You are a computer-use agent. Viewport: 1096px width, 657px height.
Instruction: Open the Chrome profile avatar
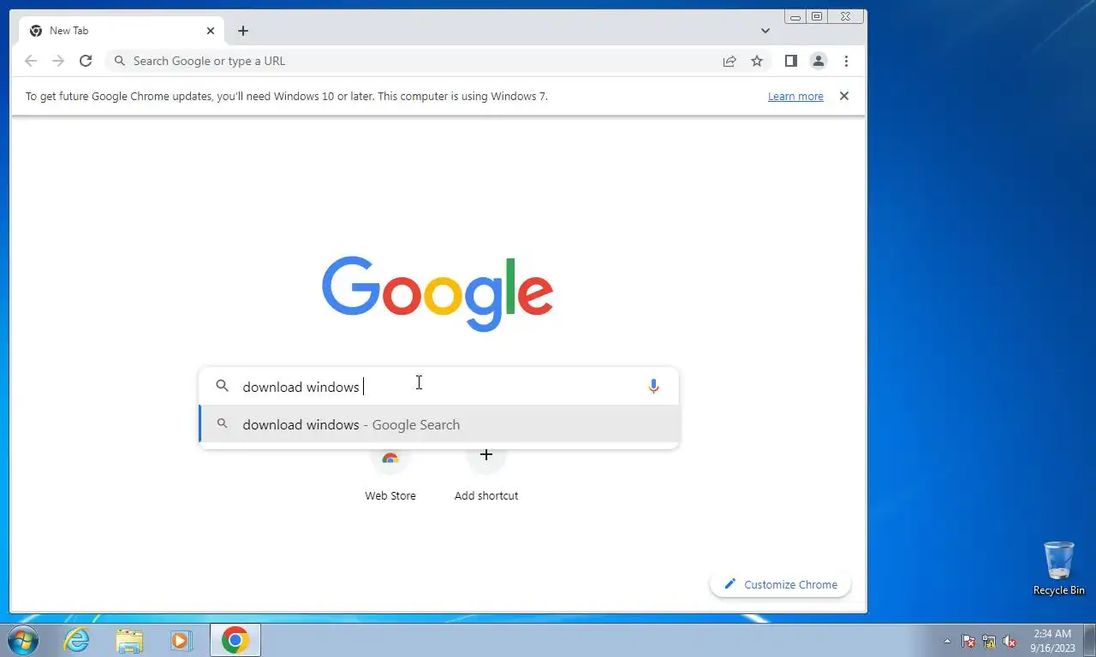[x=819, y=61]
